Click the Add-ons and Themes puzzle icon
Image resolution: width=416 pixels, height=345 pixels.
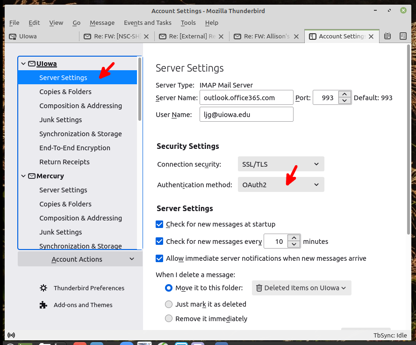pyautogui.click(x=43, y=305)
